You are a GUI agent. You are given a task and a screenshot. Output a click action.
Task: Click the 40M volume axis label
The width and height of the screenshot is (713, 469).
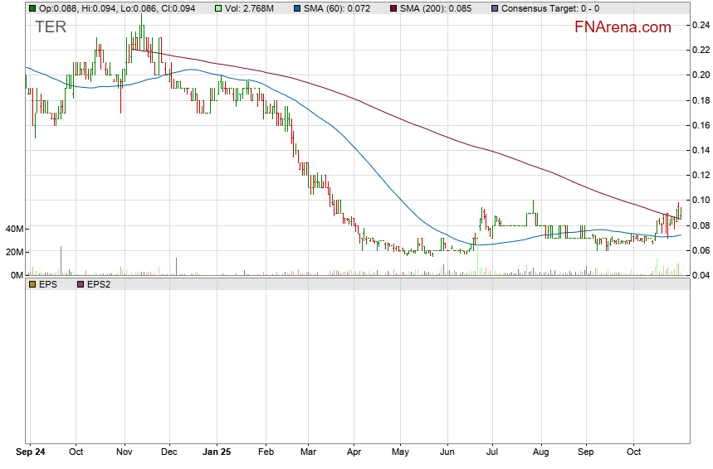pos(12,229)
